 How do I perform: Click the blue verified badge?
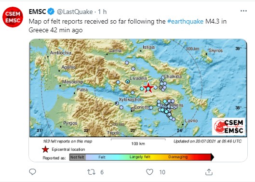point(51,12)
